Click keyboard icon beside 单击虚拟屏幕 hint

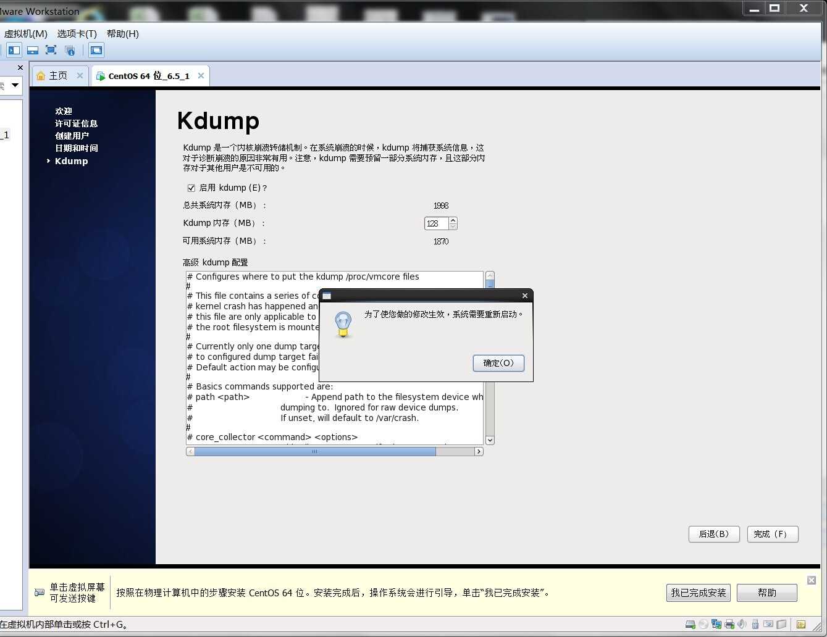(x=40, y=592)
